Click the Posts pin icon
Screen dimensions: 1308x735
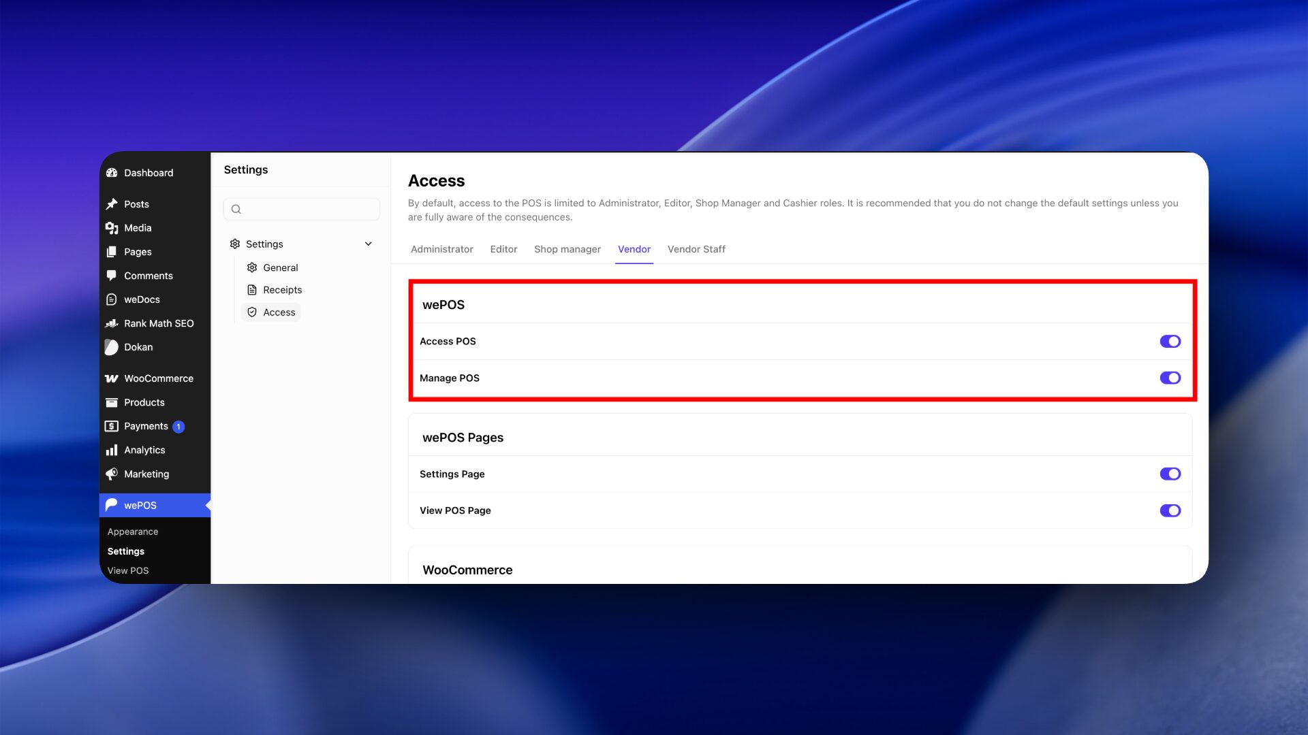112,204
